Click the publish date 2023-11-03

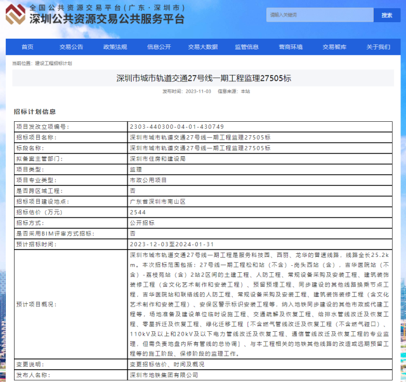click(199, 91)
